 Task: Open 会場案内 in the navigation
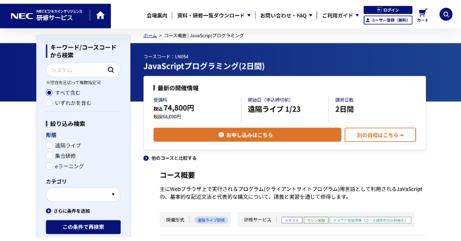click(x=157, y=15)
